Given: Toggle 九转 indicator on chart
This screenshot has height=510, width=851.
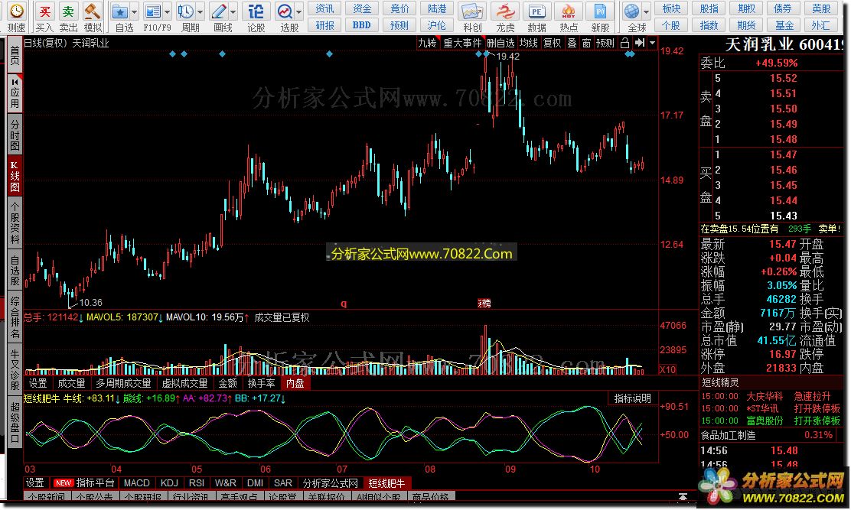Looking at the screenshot, I should (427, 43).
